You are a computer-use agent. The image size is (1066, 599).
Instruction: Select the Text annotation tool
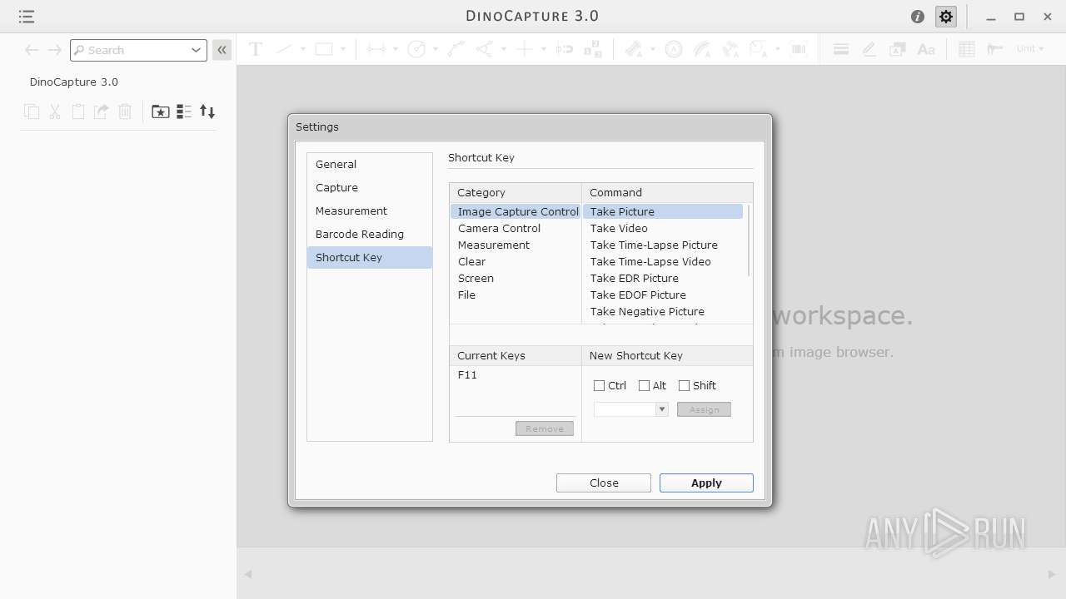pos(256,49)
